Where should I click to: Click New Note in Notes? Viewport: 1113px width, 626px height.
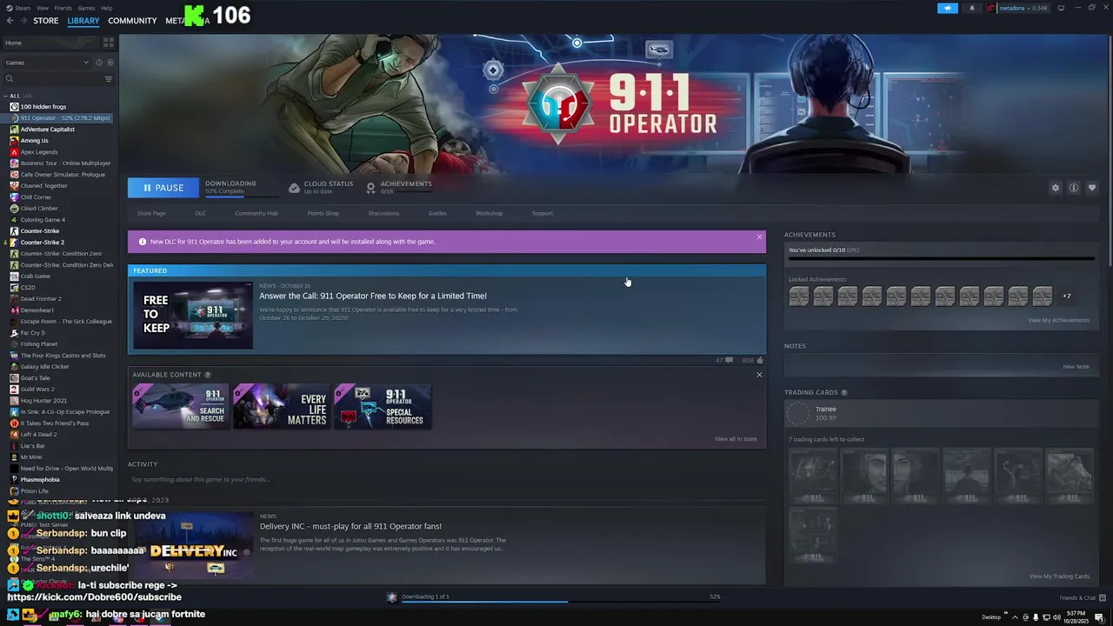coord(1076,366)
